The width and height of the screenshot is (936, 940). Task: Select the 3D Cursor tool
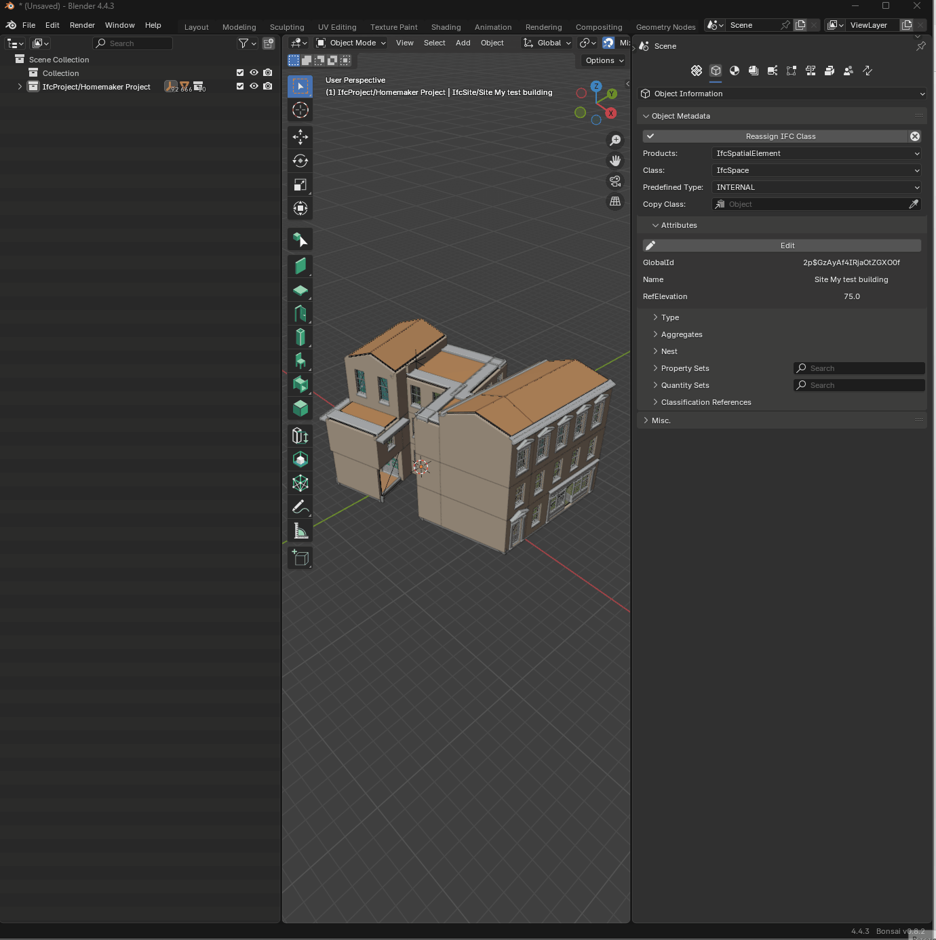[300, 110]
